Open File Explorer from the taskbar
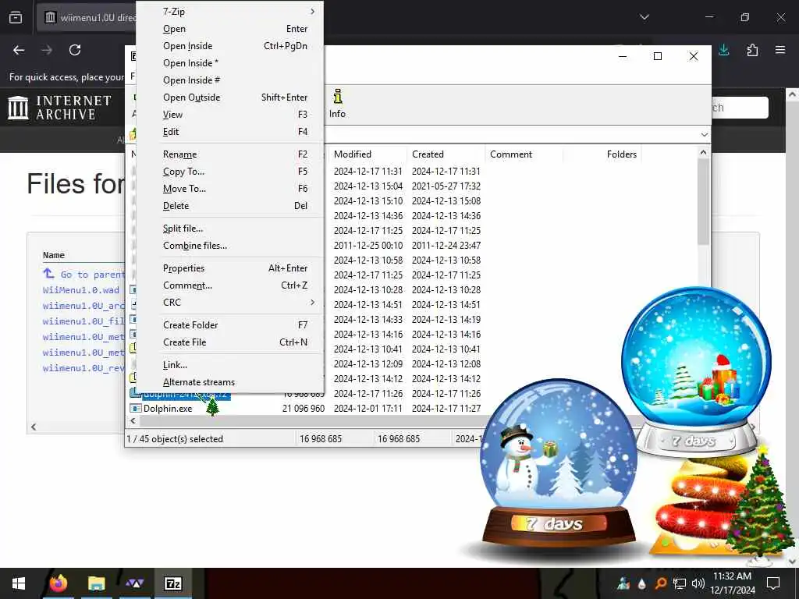The height and width of the screenshot is (599, 799). (x=96, y=583)
